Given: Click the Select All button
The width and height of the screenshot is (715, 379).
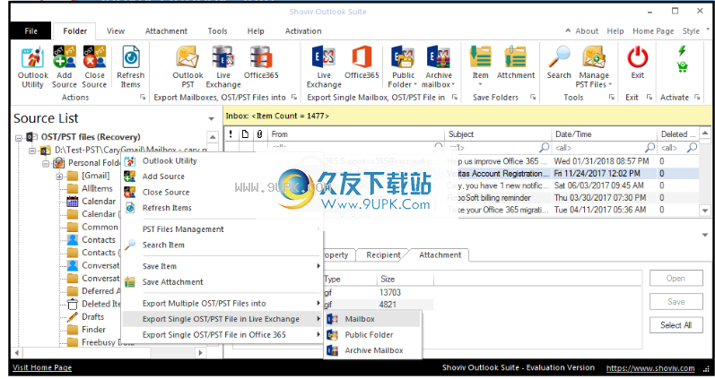Looking at the screenshot, I should [x=676, y=324].
